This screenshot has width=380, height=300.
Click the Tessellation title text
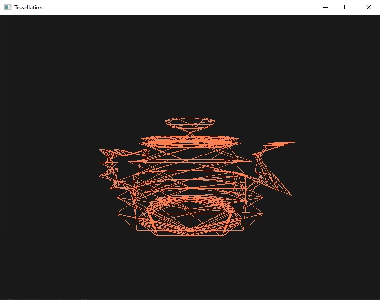click(x=28, y=7)
